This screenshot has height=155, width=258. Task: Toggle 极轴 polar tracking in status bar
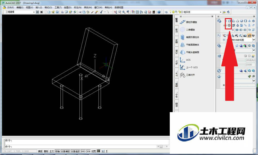(58, 151)
